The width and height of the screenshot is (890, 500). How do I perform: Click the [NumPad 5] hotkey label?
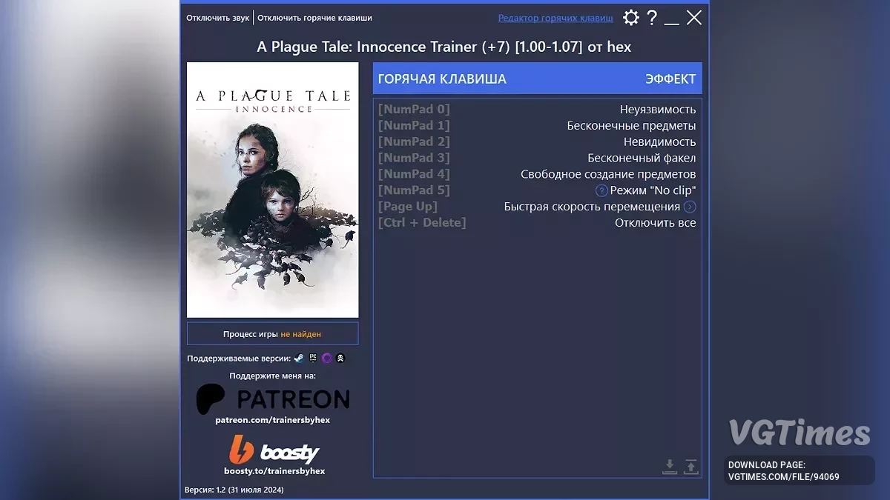414,191
